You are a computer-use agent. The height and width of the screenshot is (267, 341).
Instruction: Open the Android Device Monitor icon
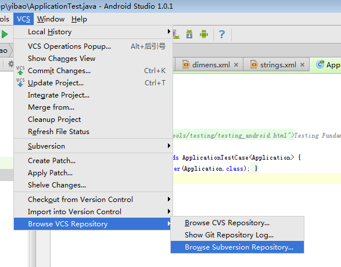click(204, 34)
